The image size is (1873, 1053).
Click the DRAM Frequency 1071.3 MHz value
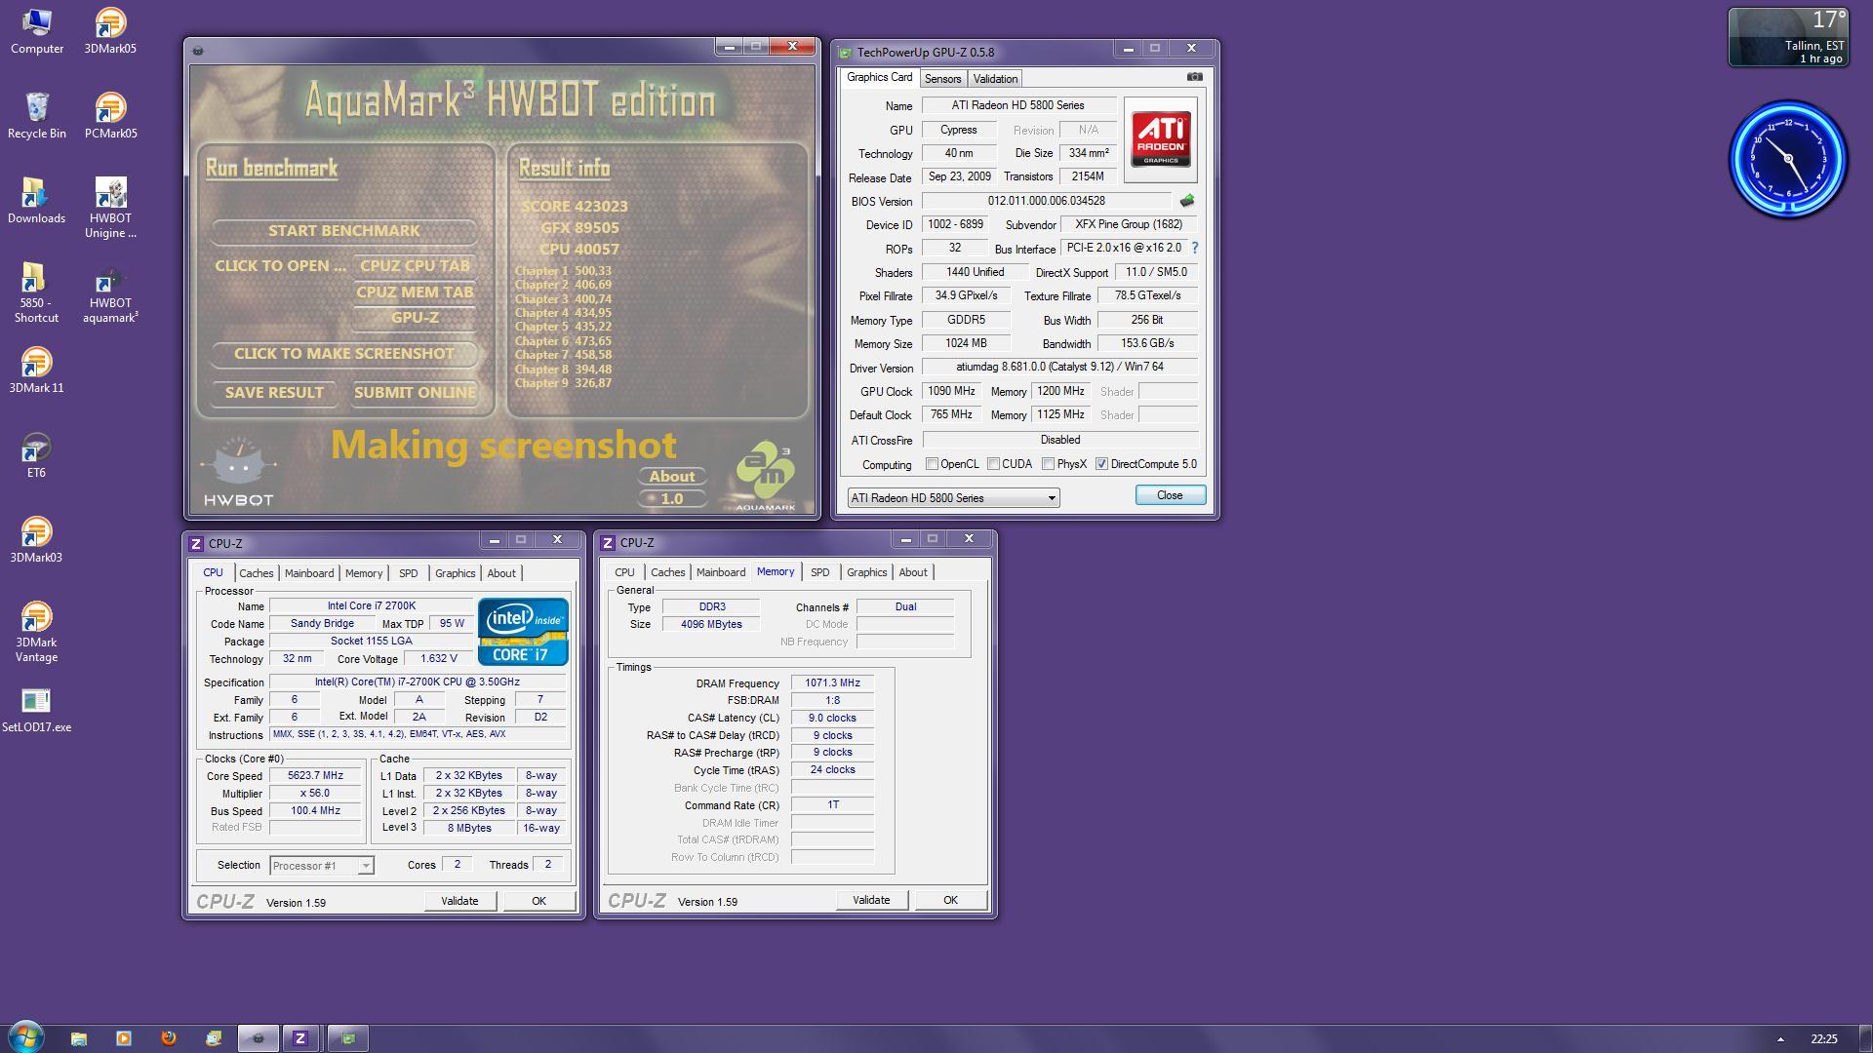[832, 683]
